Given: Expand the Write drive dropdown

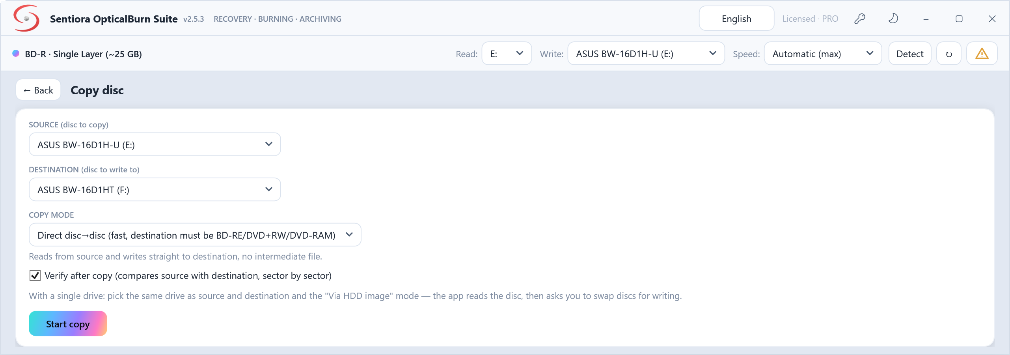Looking at the screenshot, I should [x=646, y=54].
